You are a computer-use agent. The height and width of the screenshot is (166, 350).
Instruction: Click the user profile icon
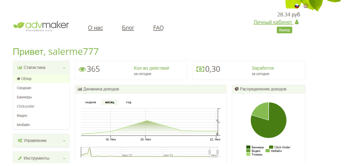(297, 22)
